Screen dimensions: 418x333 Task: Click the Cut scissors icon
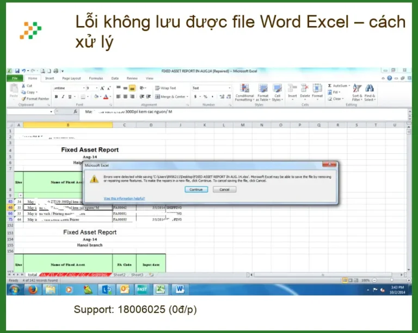[x=23, y=86]
